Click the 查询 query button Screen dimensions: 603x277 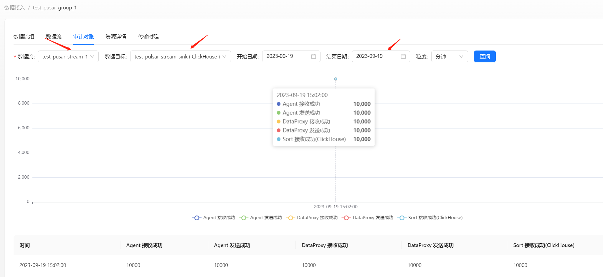point(485,56)
